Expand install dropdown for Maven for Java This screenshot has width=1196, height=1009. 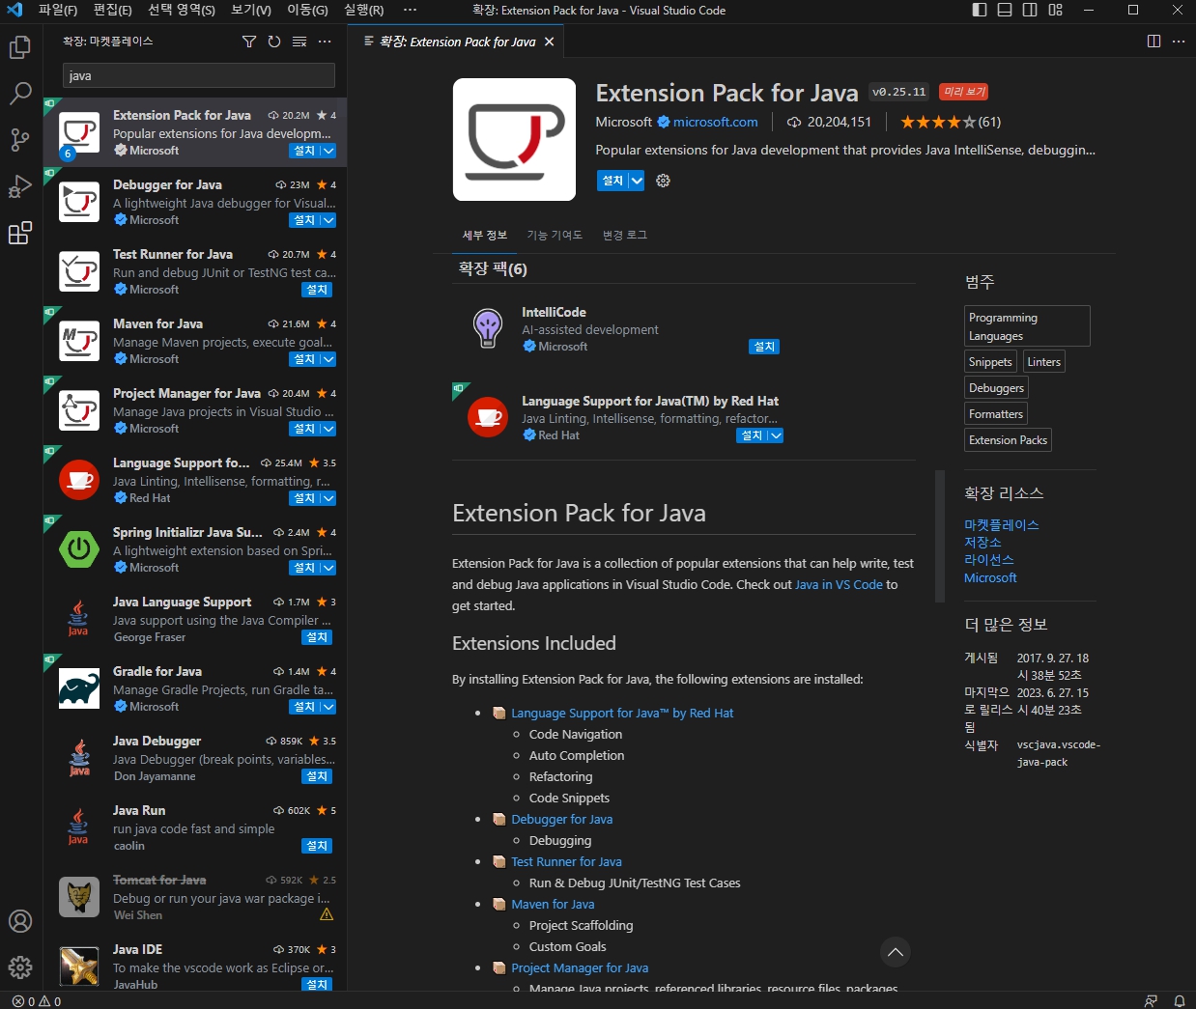[x=328, y=359]
